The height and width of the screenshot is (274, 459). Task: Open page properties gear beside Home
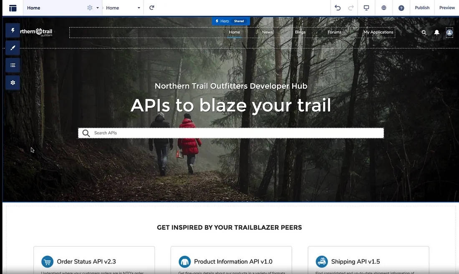pos(90,7)
